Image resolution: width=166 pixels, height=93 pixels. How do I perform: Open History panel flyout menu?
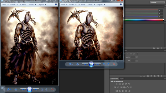(x=165, y=23)
